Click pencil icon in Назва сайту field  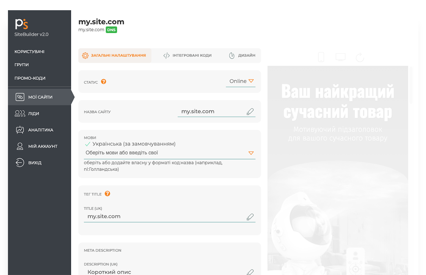[x=250, y=112]
